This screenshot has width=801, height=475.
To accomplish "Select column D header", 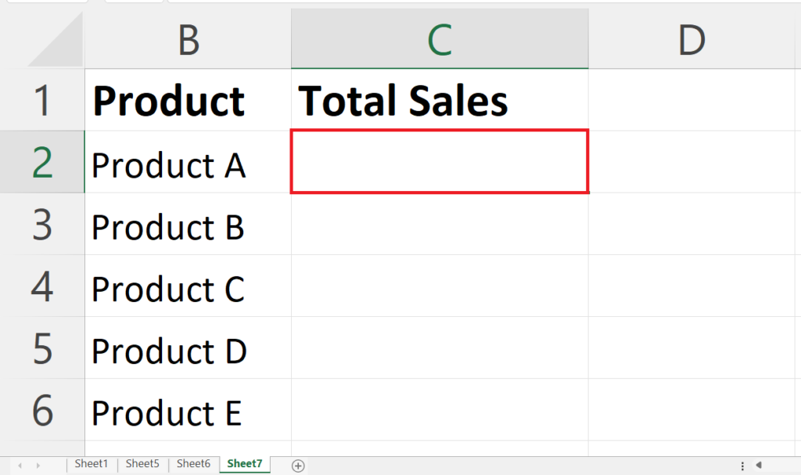I will click(x=695, y=39).
